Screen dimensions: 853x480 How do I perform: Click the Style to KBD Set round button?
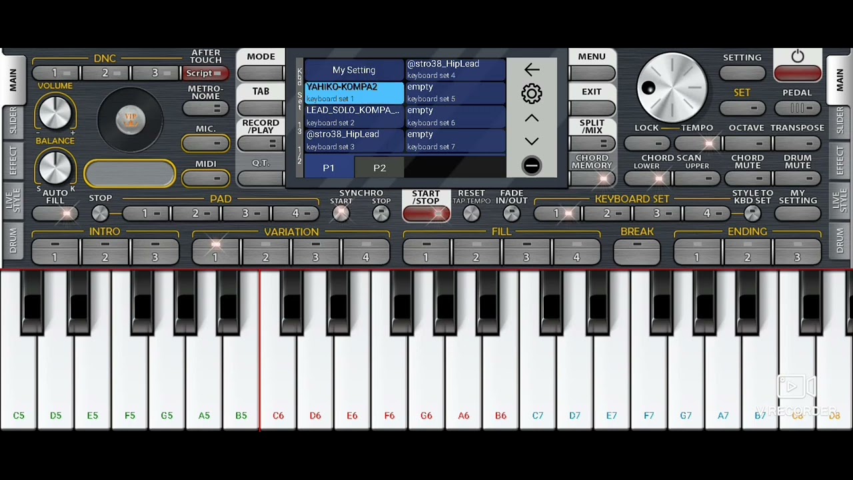tap(752, 213)
